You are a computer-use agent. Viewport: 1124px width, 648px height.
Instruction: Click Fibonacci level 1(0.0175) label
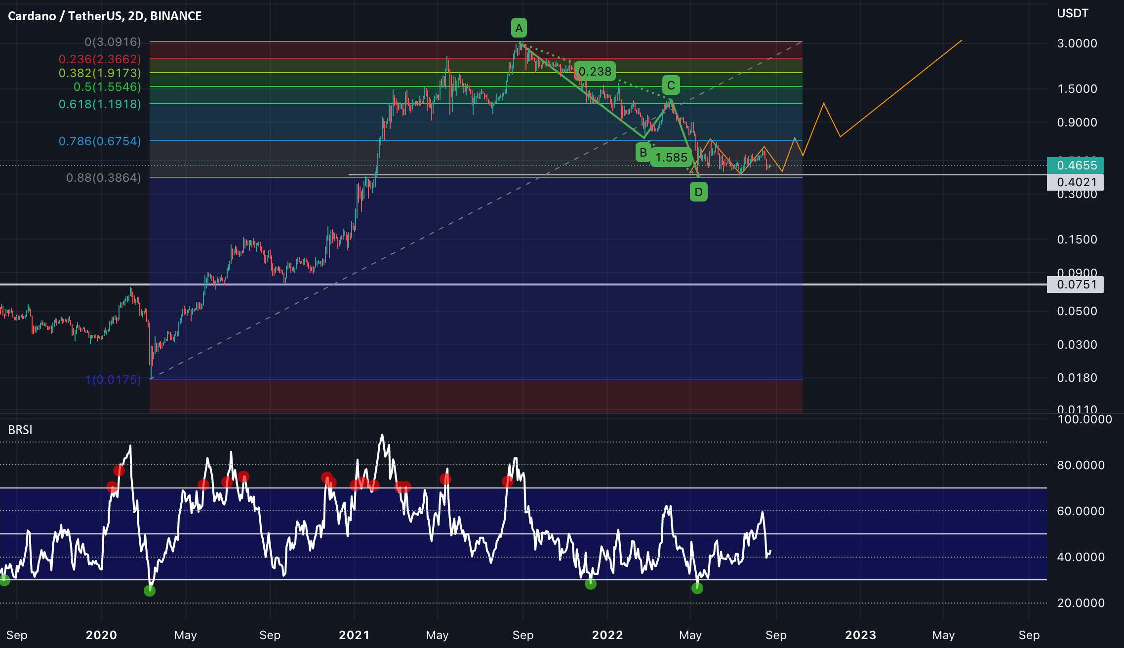coord(113,379)
